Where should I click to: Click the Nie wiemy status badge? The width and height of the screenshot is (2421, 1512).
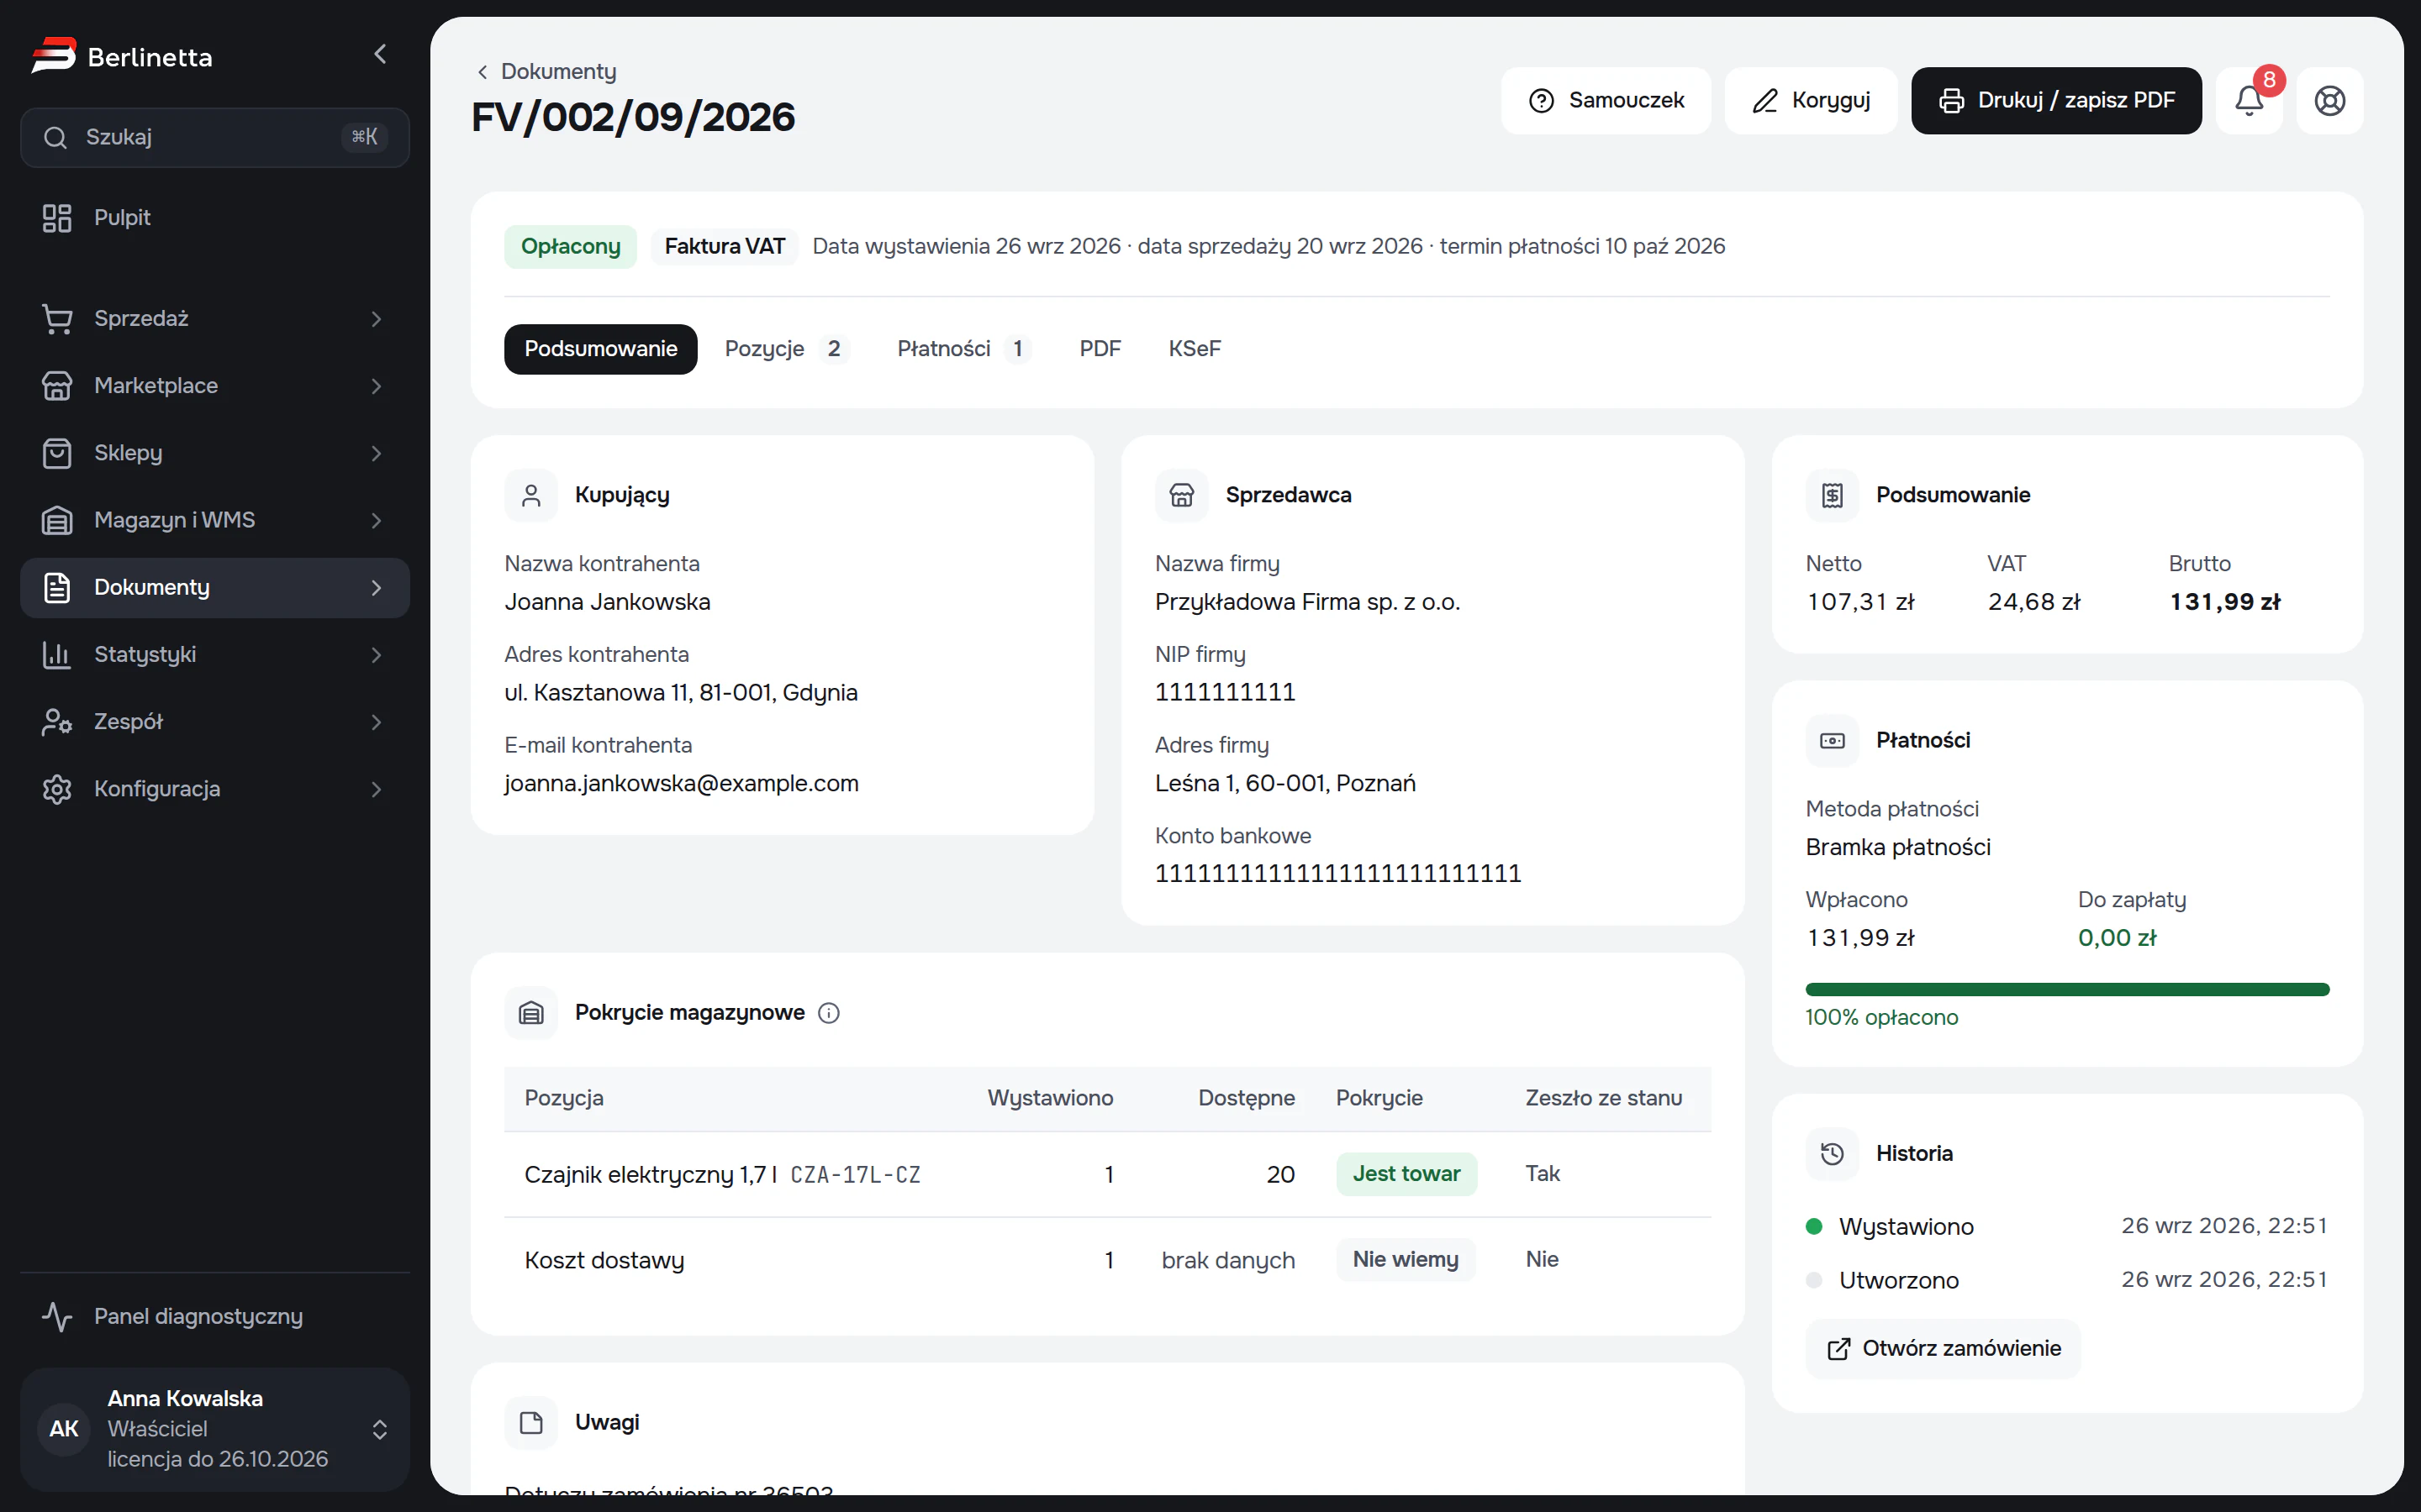pos(1405,1260)
